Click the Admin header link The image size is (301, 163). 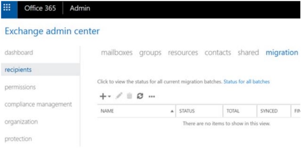[80, 8]
